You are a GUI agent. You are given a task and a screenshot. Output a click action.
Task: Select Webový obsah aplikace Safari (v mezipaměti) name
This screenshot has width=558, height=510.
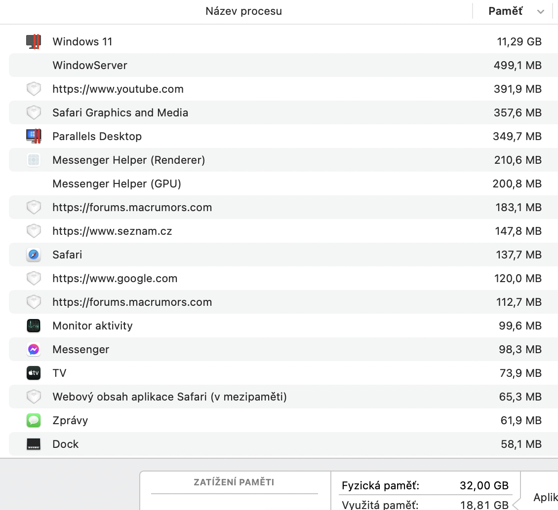pos(170,397)
